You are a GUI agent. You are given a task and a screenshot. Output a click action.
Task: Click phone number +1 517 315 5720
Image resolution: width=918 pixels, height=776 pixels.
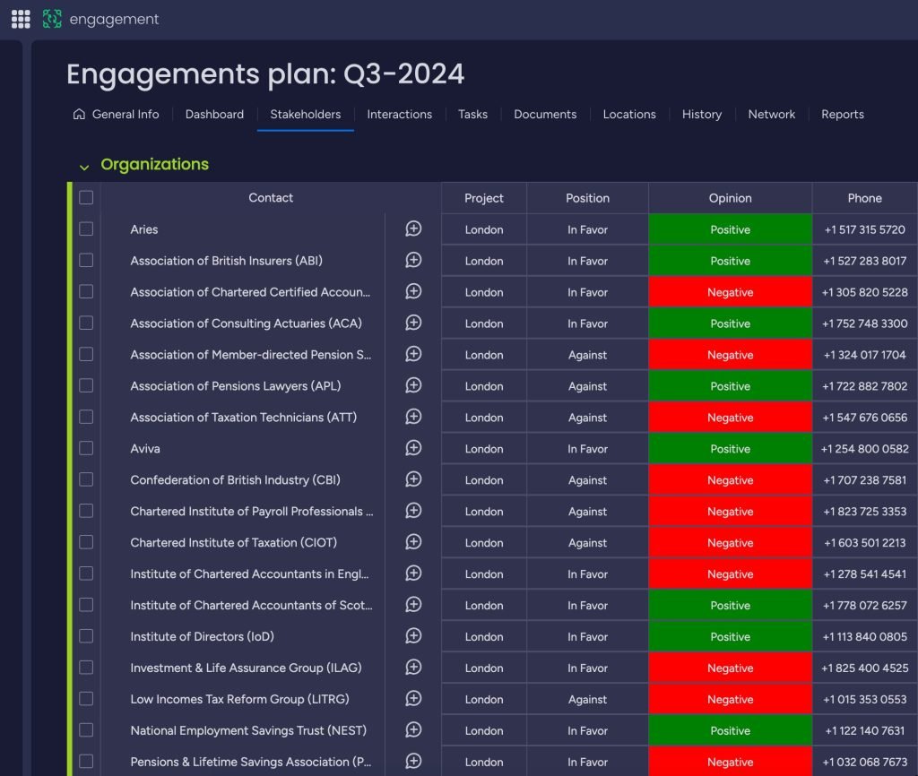(x=864, y=229)
